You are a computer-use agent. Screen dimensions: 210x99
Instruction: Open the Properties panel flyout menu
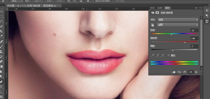[x=201, y=8]
